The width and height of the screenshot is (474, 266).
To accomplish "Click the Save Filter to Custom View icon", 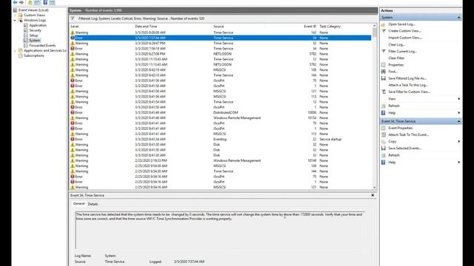I will click(x=384, y=92).
